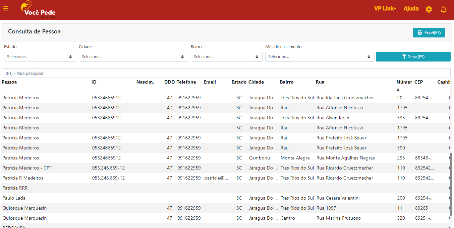Click the Pessoa column header

9,82
